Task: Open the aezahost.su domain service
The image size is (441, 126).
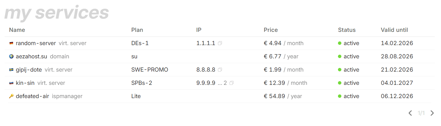Action: pyautogui.click(x=31, y=57)
